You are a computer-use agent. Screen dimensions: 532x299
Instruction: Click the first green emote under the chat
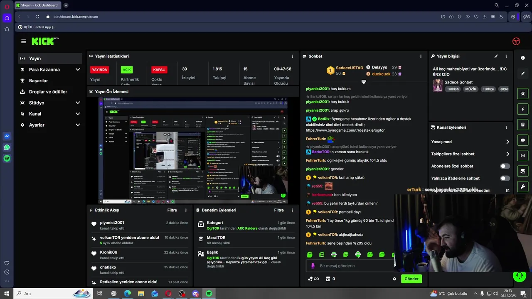point(310,254)
